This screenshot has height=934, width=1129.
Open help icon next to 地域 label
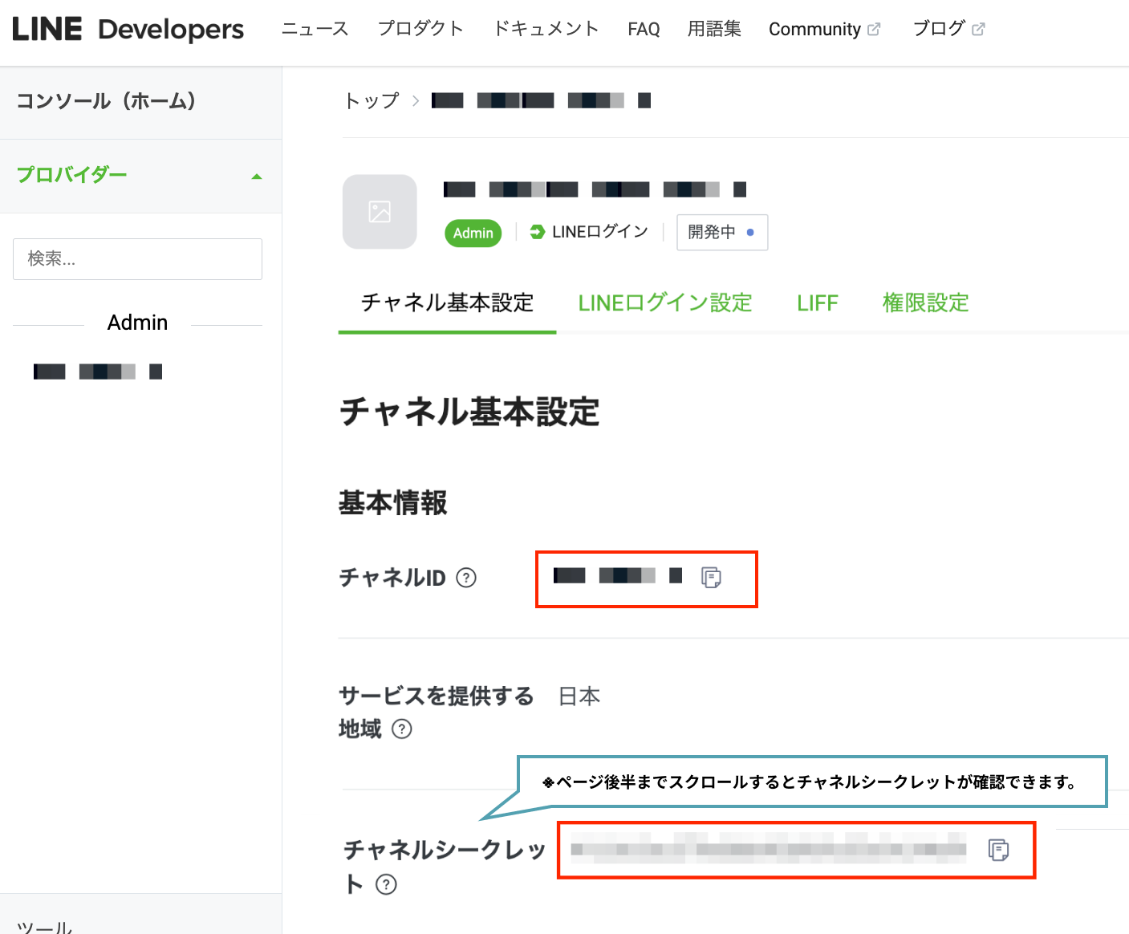(402, 729)
